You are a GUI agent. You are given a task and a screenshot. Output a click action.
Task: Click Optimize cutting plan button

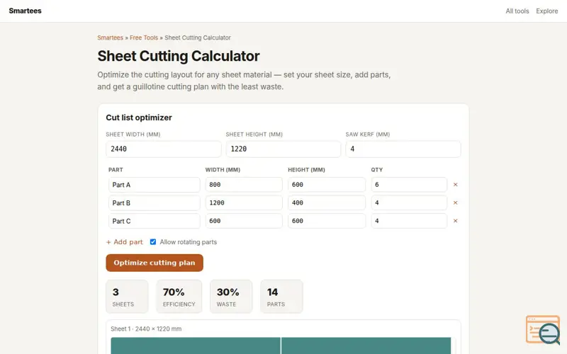(x=155, y=263)
